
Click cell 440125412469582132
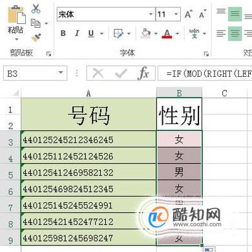point(89,172)
